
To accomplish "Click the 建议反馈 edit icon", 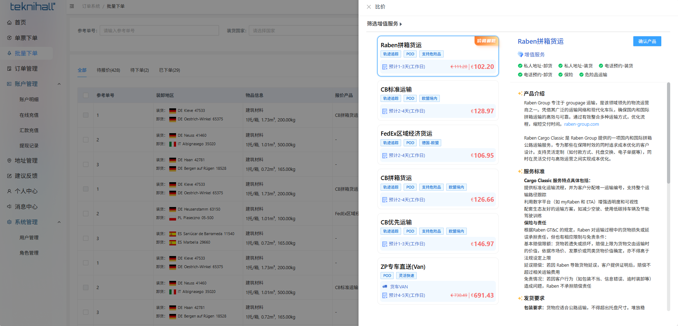I will (x=9, y=176).
